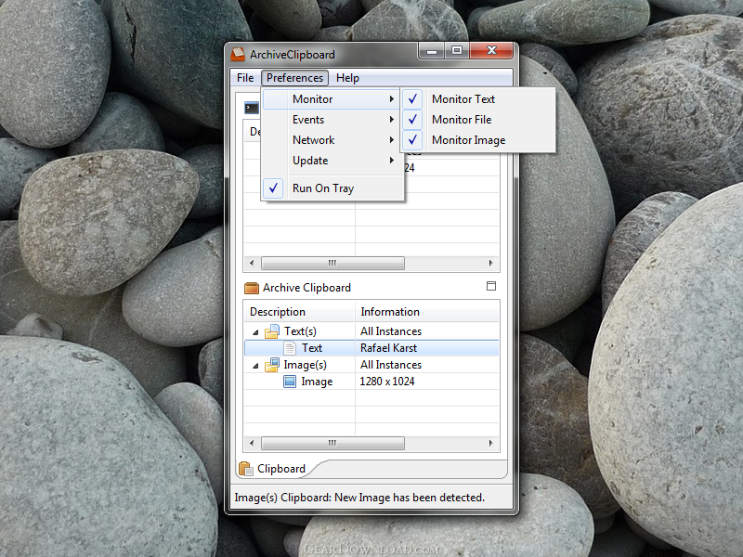This screenshot has width=743, height=557.
Task: Open the Monitor submenu
Action: (332, 99)
